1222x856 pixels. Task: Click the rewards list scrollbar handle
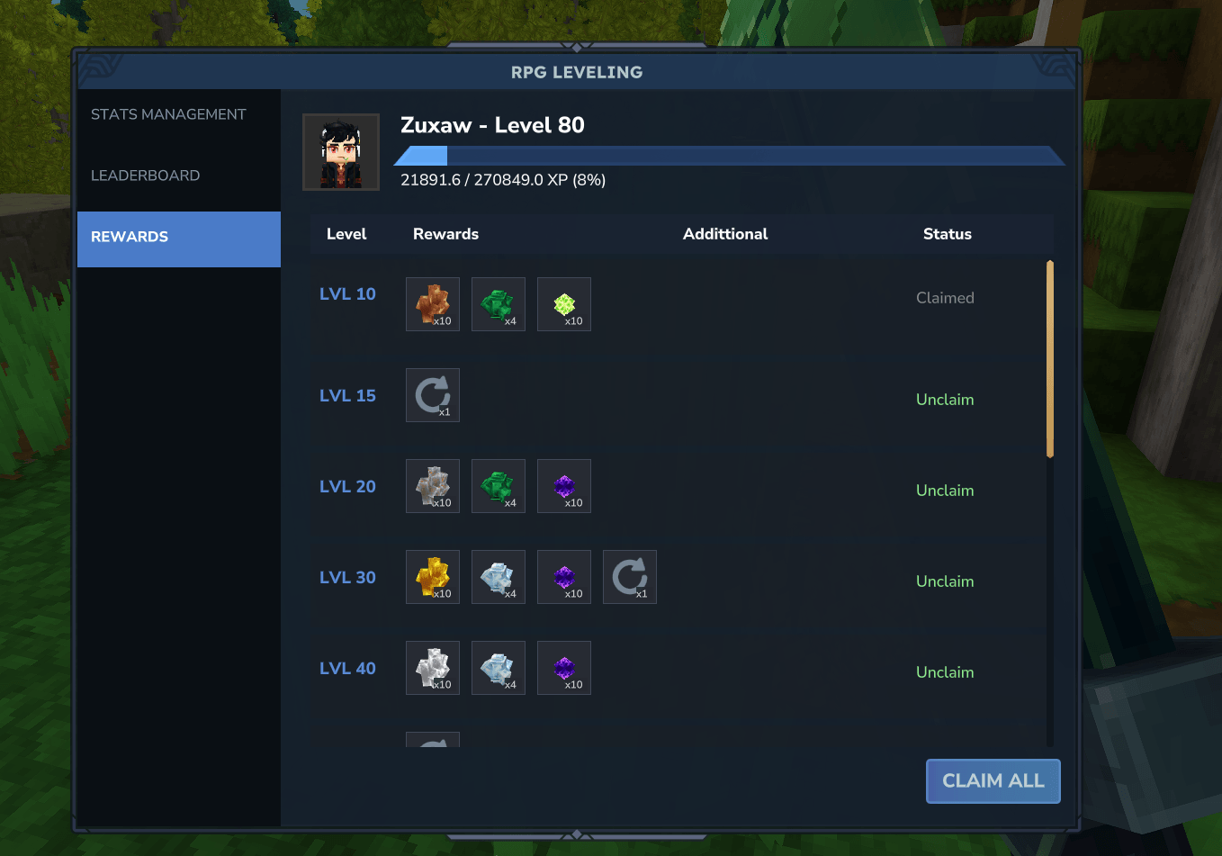coord(1050,359)
